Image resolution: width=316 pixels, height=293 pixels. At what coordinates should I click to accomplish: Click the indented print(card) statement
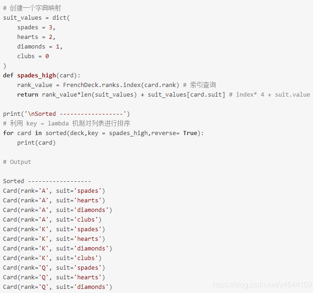click(x=36, y=143)
